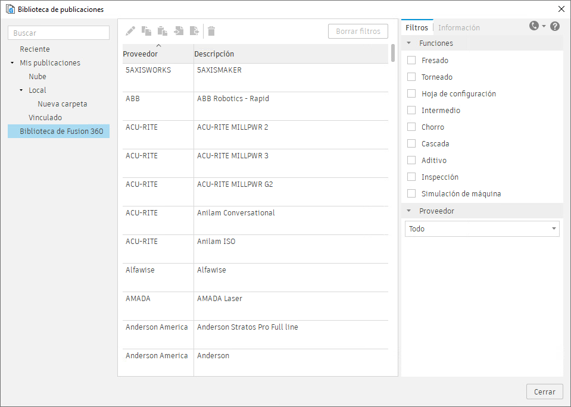The height and width of the screenshot is (407, 571).
Task: Click the Copy icon in toolbar
Action: point(146,31)
